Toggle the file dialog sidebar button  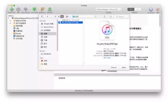[42, 16]
